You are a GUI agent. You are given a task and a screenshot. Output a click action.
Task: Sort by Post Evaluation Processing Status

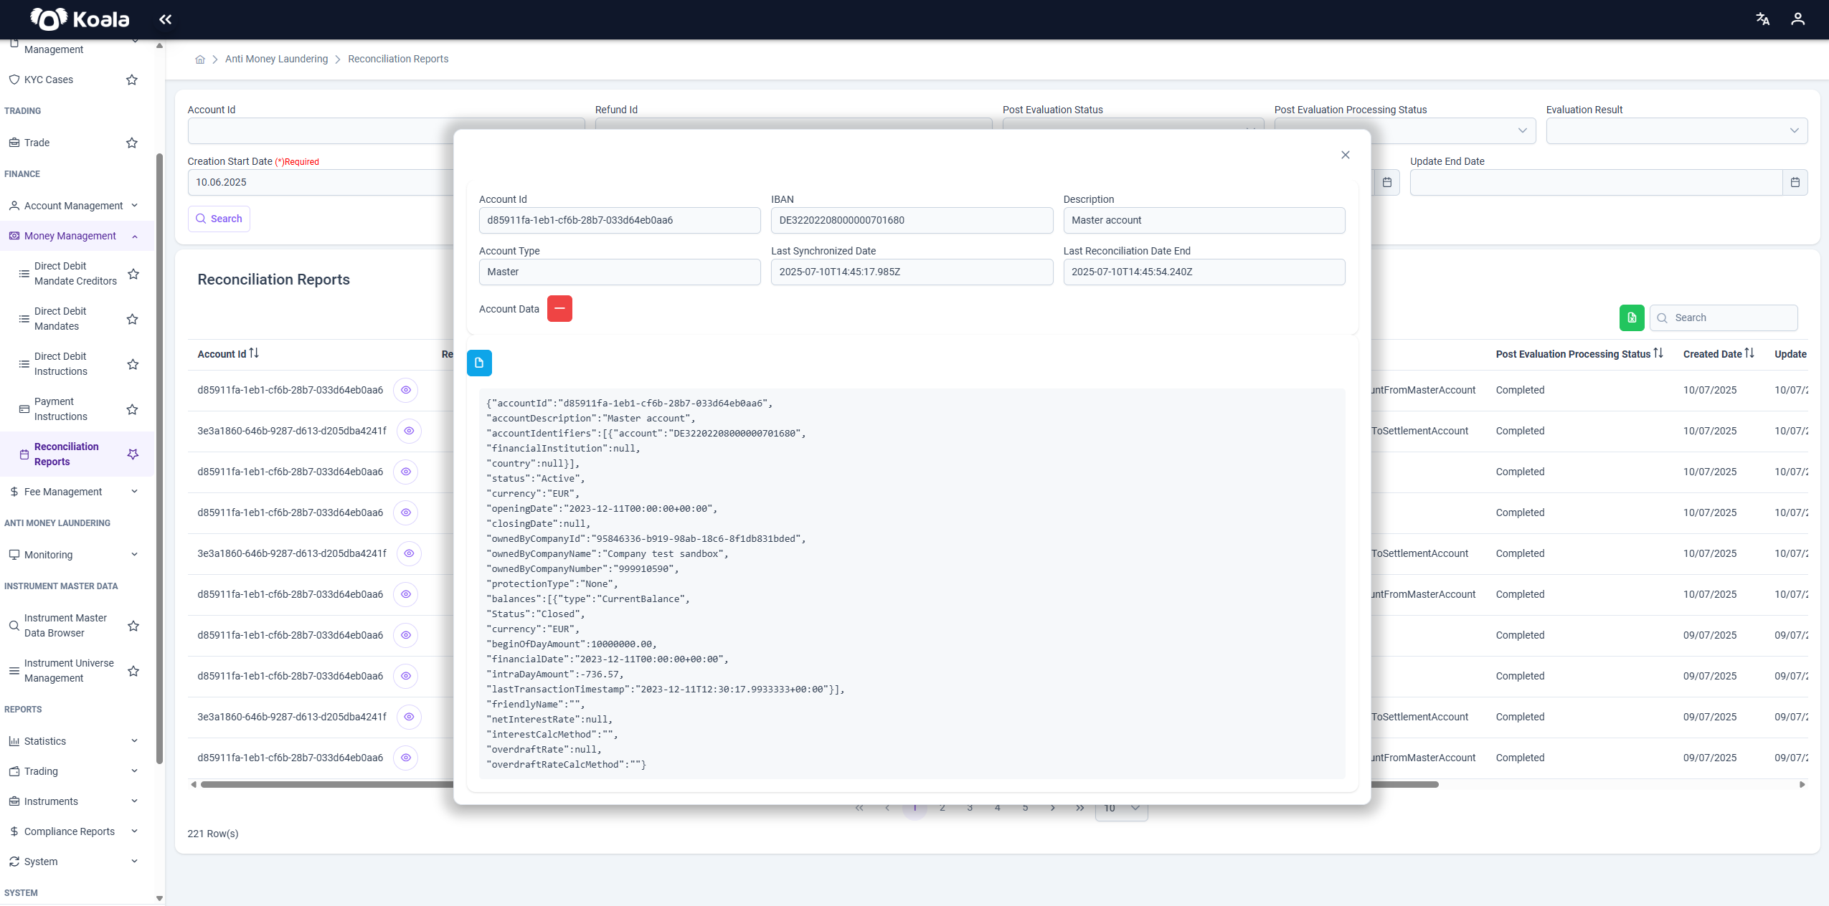[1658, 353]
